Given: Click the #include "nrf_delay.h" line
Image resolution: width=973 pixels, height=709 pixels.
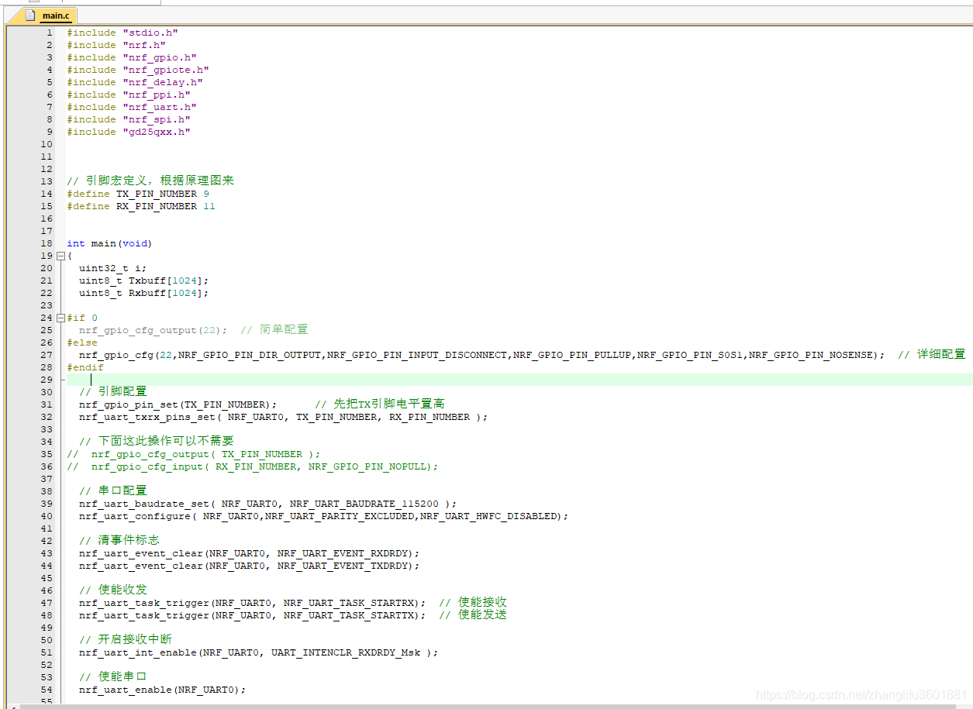Looking at the screenshot, I should tap(135, 82).
